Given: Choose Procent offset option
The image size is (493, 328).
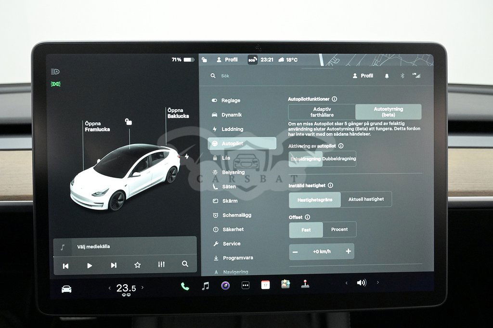Looking at the screenshot, I should [339, 230].
